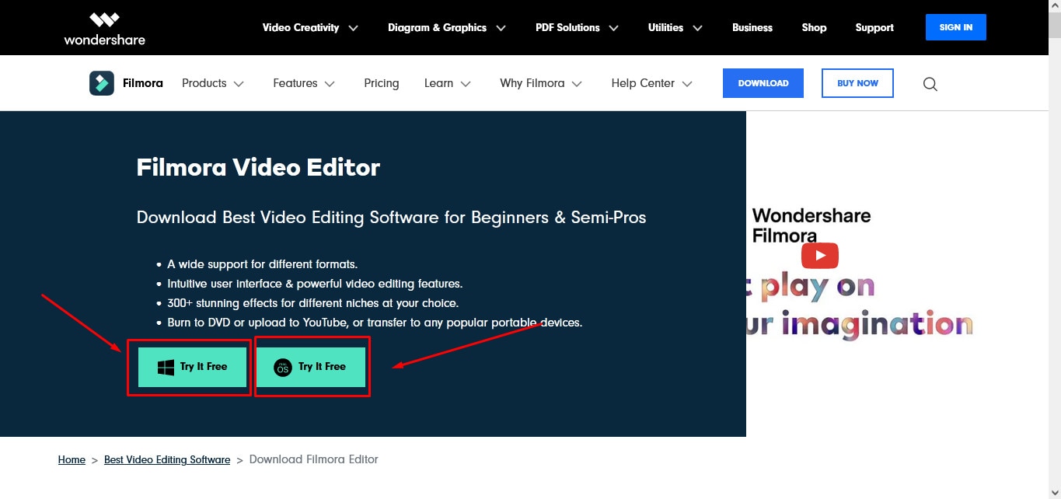
Task: Expand the Diagram & Graphics dropdown
Action: click(x=446, y=28)
